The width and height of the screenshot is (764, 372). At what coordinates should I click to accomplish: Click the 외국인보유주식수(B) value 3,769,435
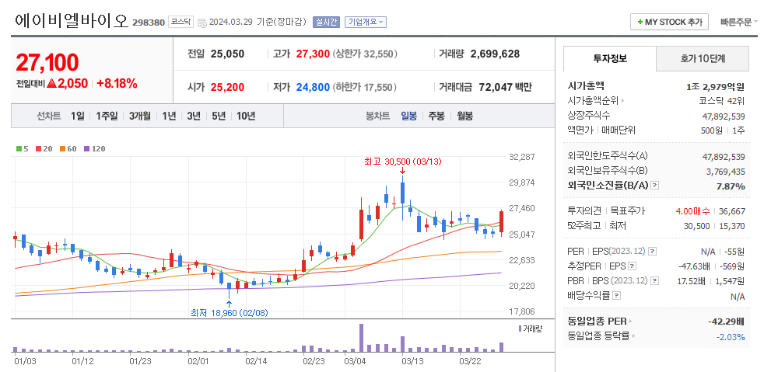726,171
